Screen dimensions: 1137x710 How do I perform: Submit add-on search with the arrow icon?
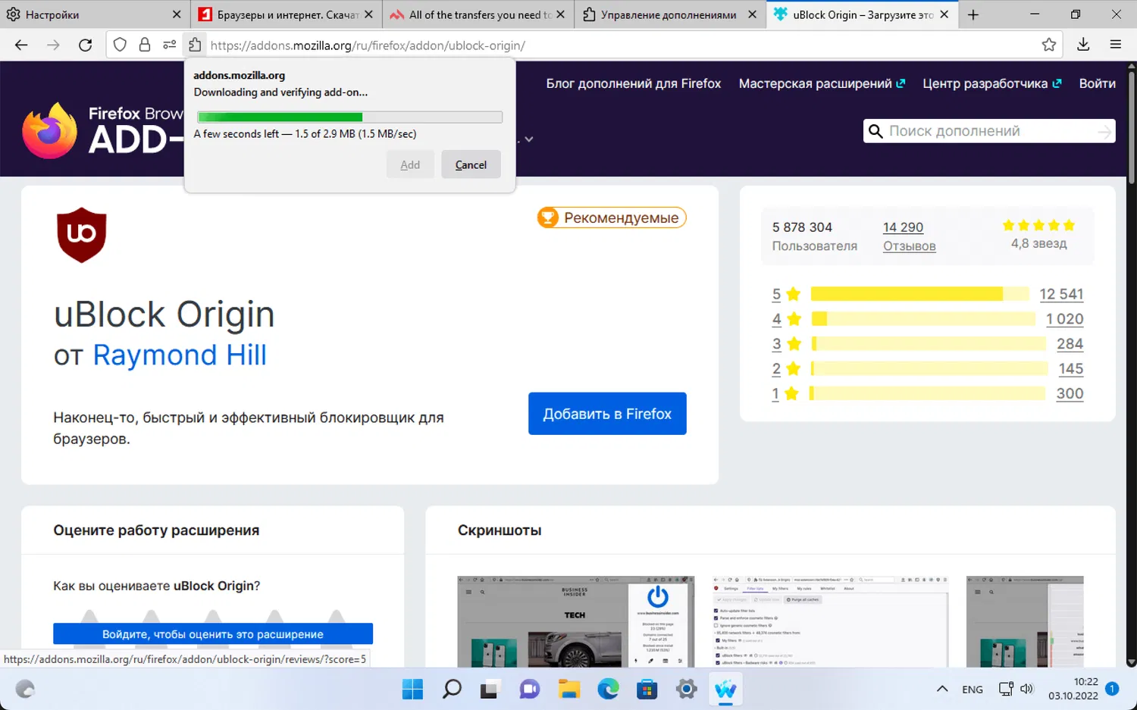pyautogui.click(x=1104, y=132)
